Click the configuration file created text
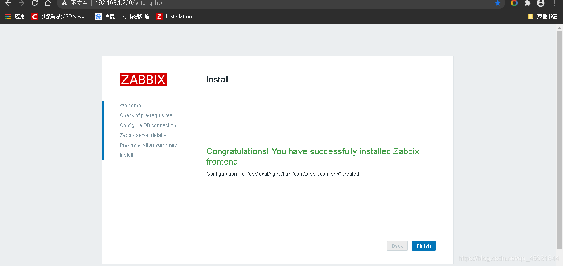This screenshot has width=563, height=266. tap(283, 174)
